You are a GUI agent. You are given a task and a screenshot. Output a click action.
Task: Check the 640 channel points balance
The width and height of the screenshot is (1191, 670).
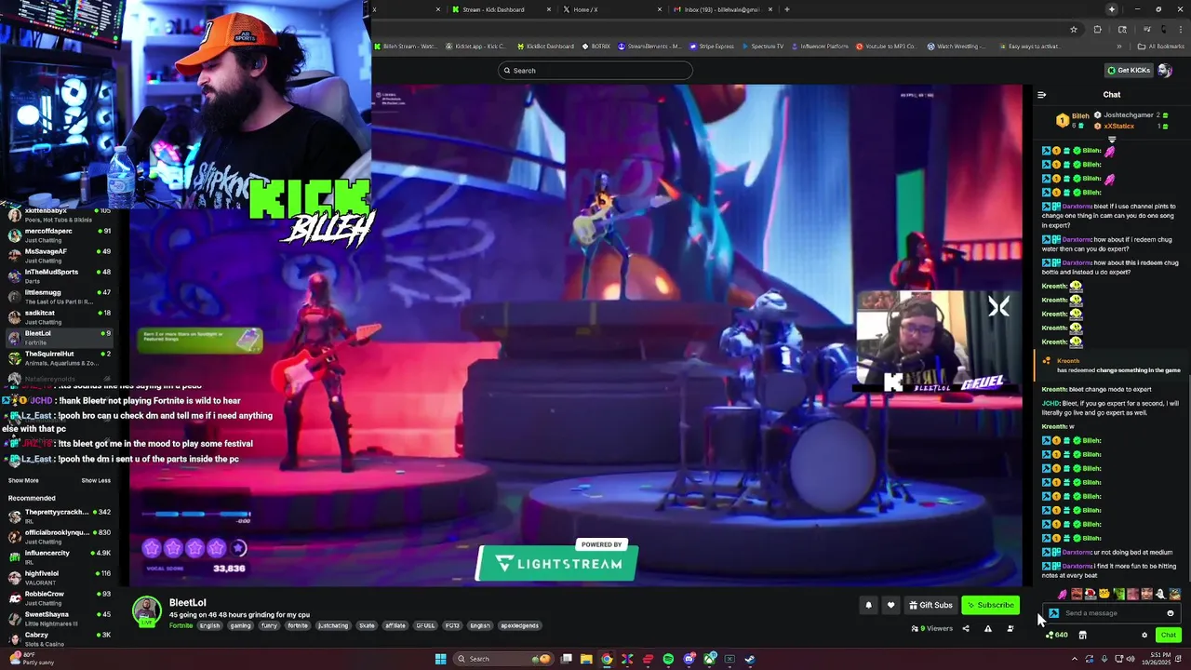click(x=1056, y=635)
